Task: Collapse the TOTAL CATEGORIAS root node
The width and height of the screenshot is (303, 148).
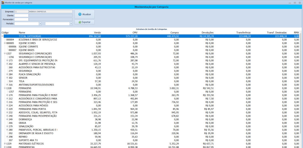Action: (2, 36)
